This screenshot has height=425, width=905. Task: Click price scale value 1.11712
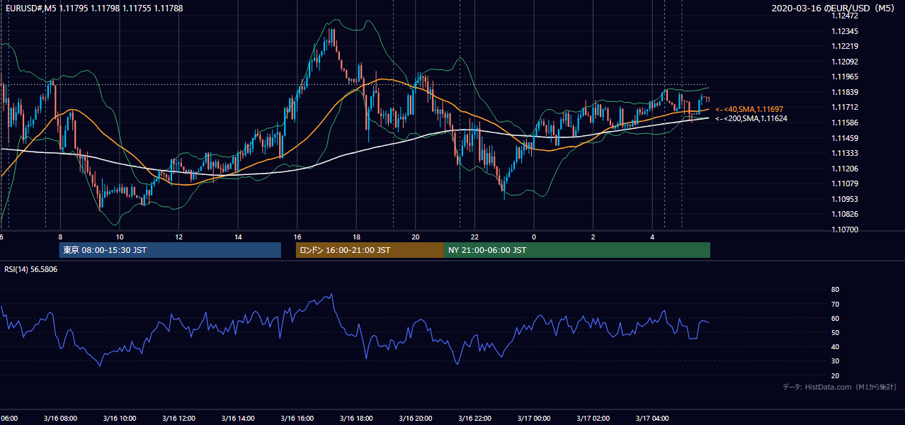pyautogui.click(x=845, y=107)
